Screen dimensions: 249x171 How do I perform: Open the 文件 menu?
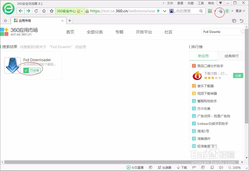coord(170,3)
